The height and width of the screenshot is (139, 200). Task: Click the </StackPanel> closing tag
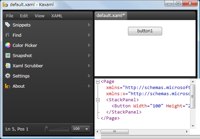pyautogui.click(x=124, y=112)
